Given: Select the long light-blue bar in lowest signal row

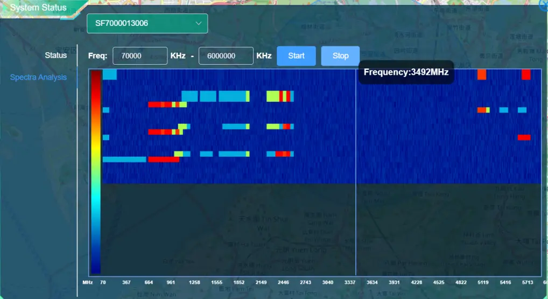Looking at the screenshot, I should coord(124,159).
